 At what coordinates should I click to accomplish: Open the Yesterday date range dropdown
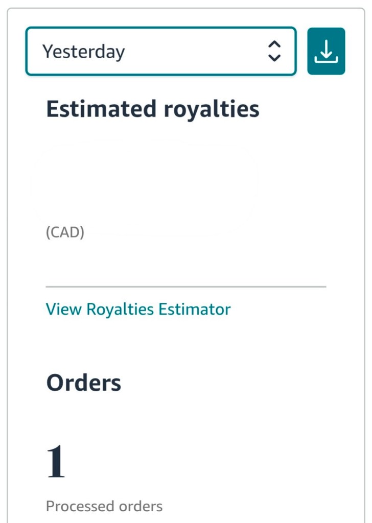[160, 51]
